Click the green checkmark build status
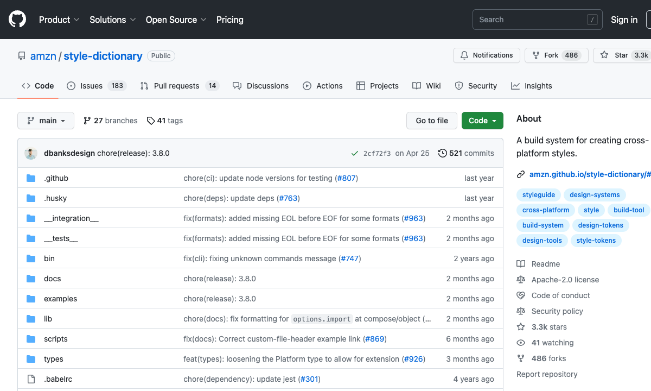 point(354,153)
